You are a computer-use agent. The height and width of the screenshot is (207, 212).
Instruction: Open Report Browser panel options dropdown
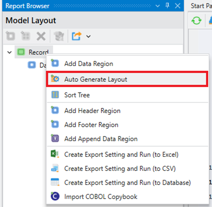coord(158,6)
